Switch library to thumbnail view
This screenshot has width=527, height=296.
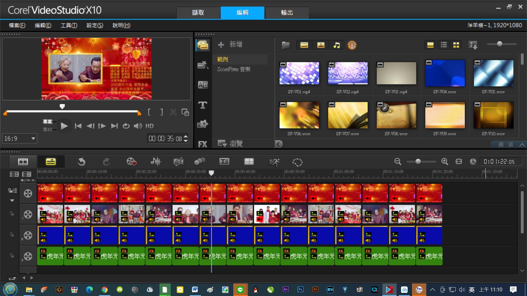coord(456,45)
